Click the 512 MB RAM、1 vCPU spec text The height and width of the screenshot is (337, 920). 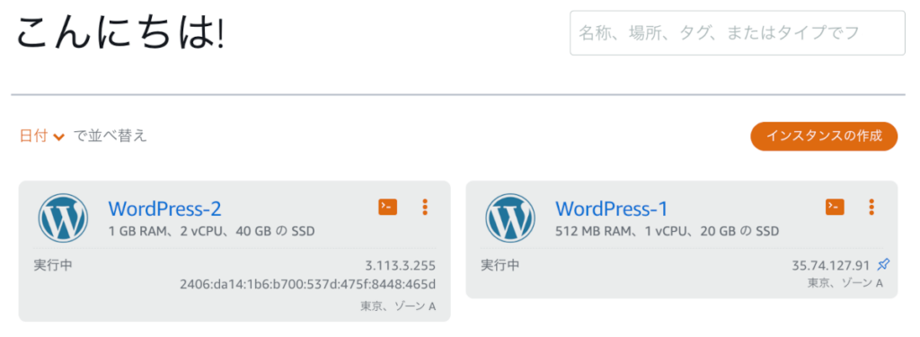[668, 231]
